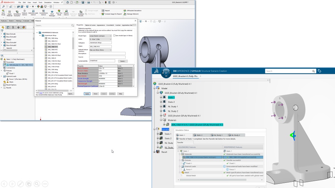Click the Apply Material ribbon icon
The height and width of the screenshot is (188, 335).
click(x=9, y=13)
